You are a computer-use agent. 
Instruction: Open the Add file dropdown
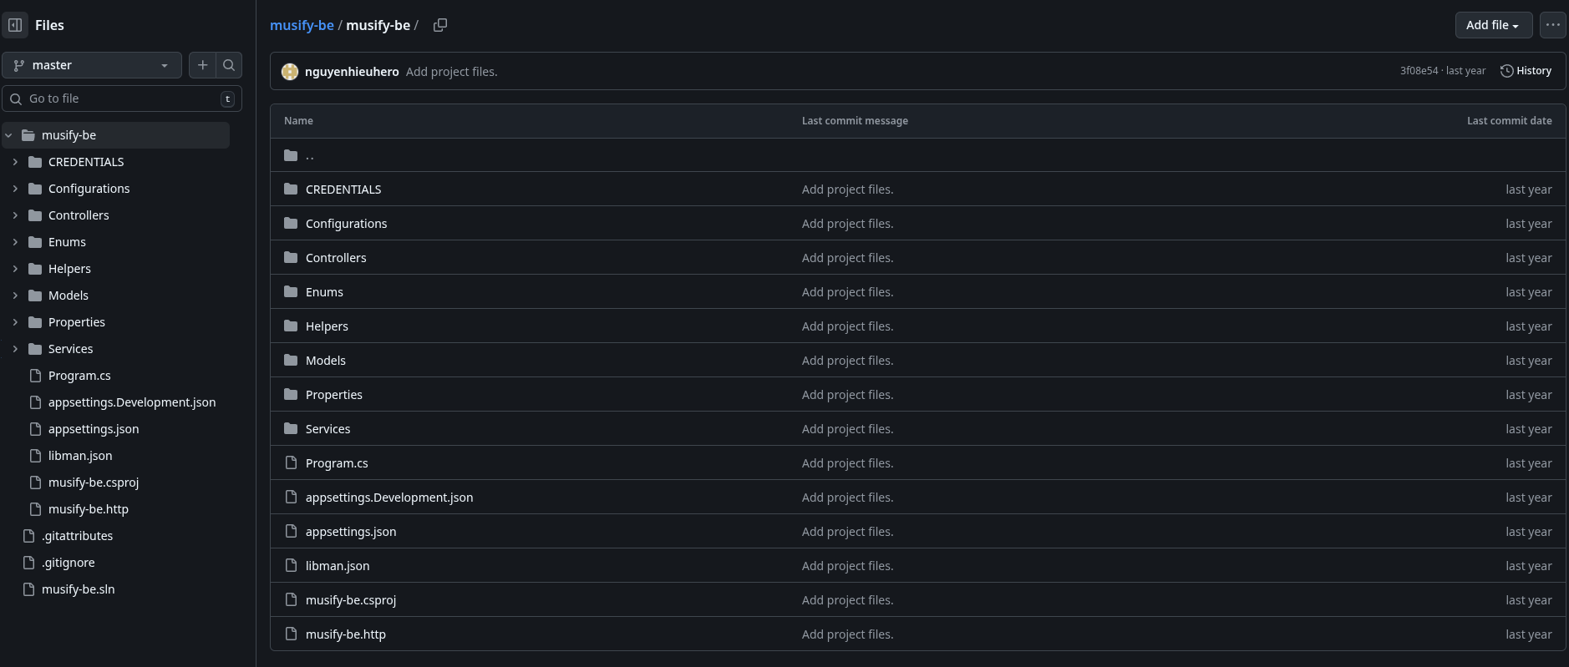tap(1493, 25)
